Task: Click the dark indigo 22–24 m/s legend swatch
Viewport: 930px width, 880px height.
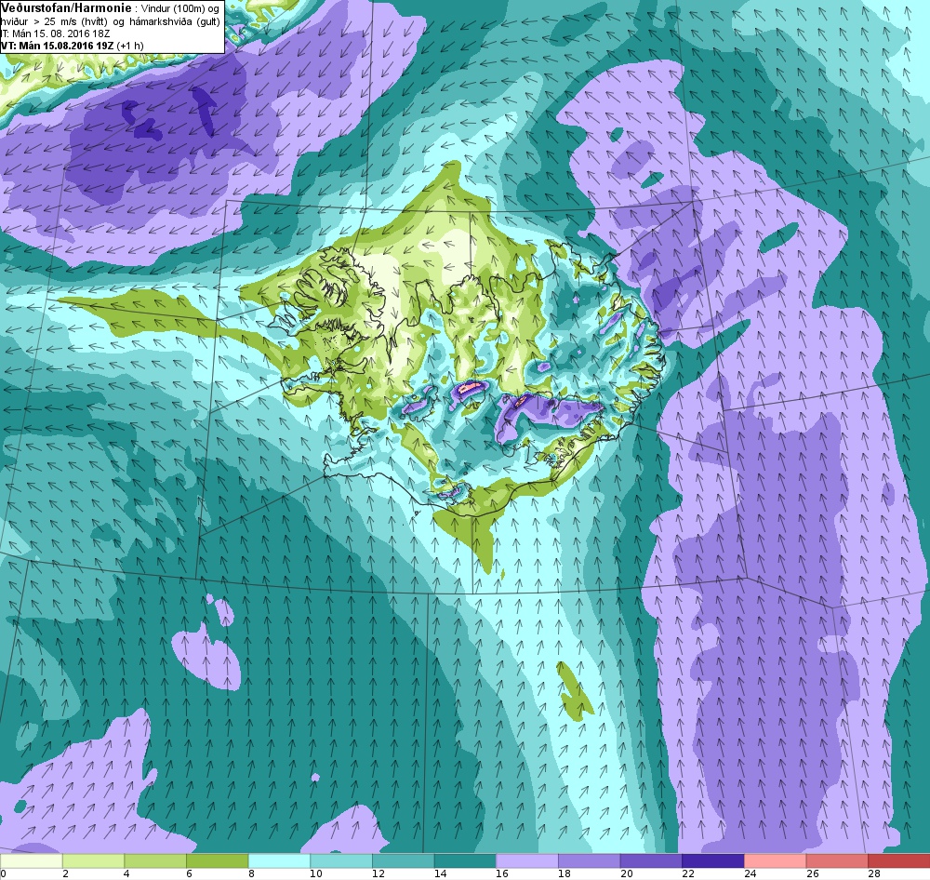Action: pos(713,860)
